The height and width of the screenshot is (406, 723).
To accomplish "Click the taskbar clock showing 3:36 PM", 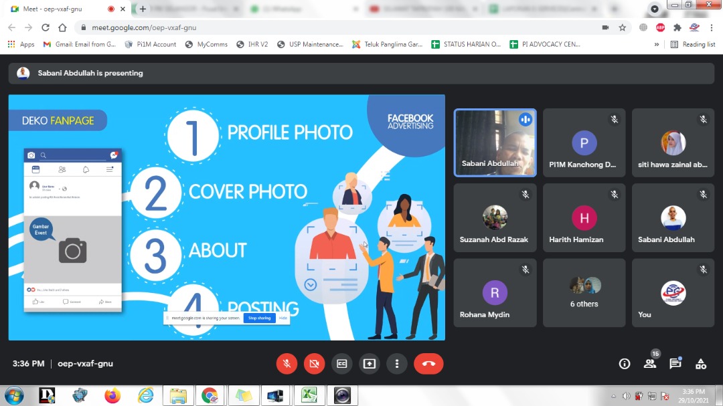I will pos(694,396).
